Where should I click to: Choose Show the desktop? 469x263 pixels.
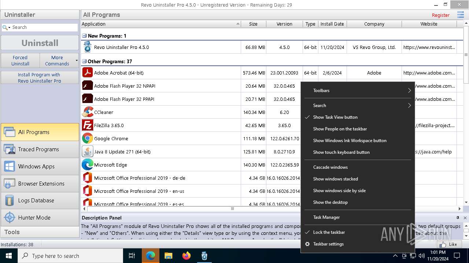pyautogui.click(x=358, y=202)
